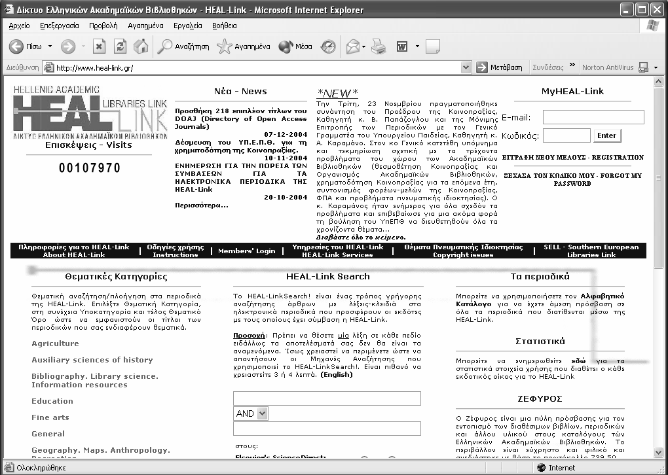This screenshot has height=475, width=668.
Task: Open the Αγαπημένα favorites star button
Action: pyautogui.click(x=243, y=46)
